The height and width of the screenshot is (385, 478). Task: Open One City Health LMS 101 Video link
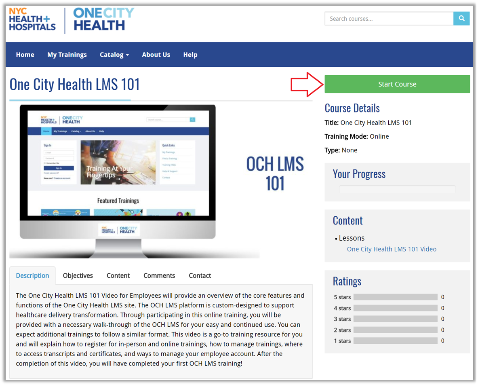point(392,249)
